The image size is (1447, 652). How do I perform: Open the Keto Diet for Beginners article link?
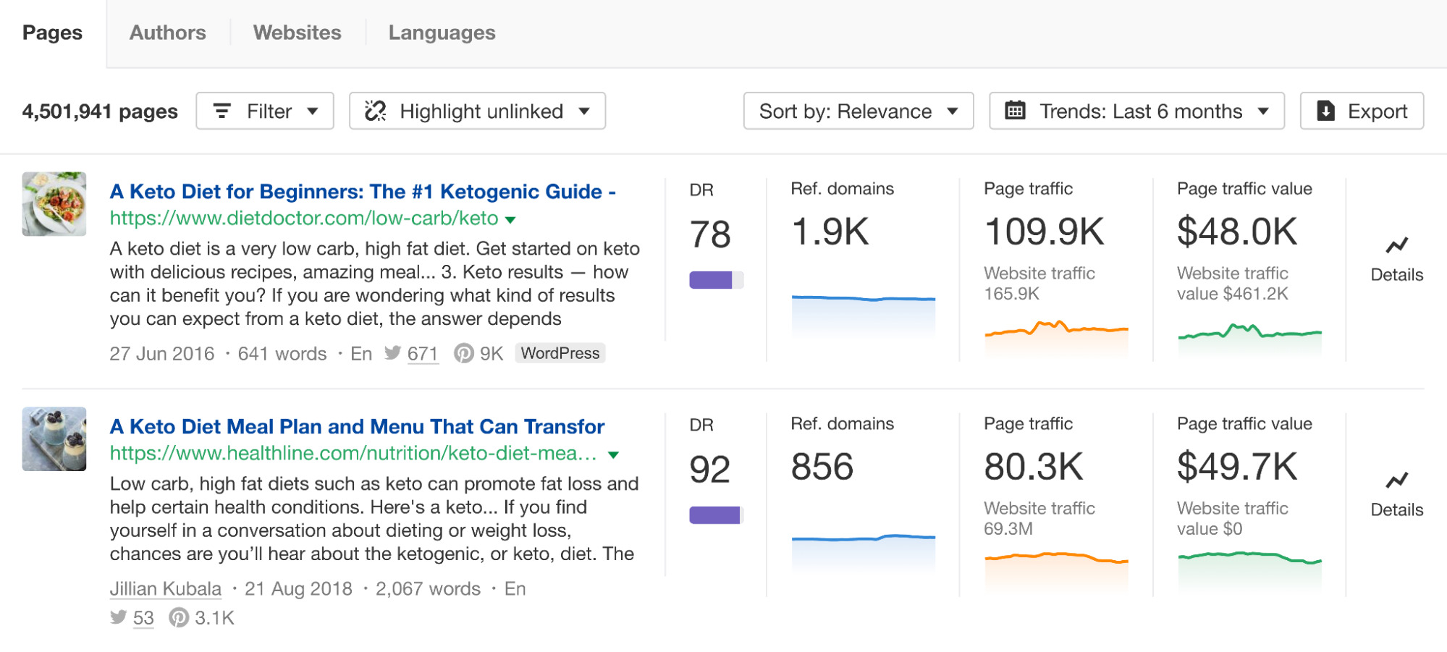point(362,191)
